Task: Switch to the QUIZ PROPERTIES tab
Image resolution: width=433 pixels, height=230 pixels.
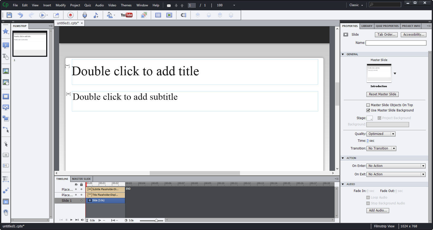Action: click(x=387, y=26)
